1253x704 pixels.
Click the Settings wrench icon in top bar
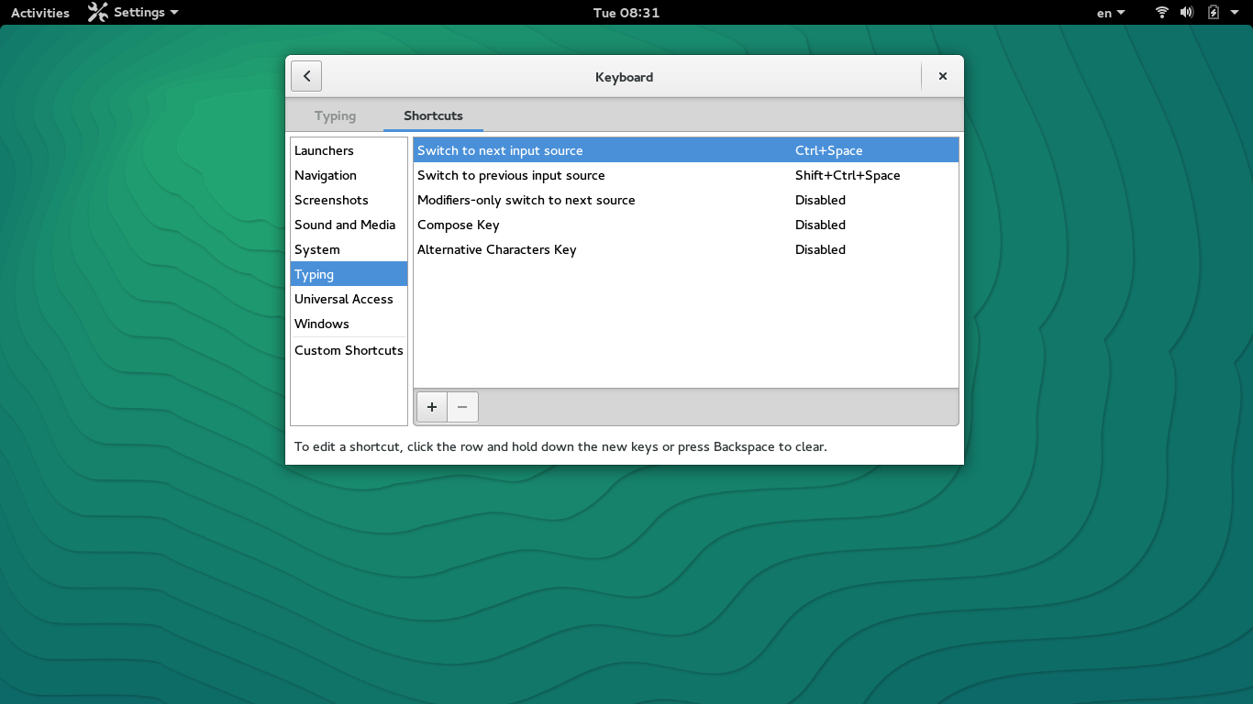pos(97,13)
